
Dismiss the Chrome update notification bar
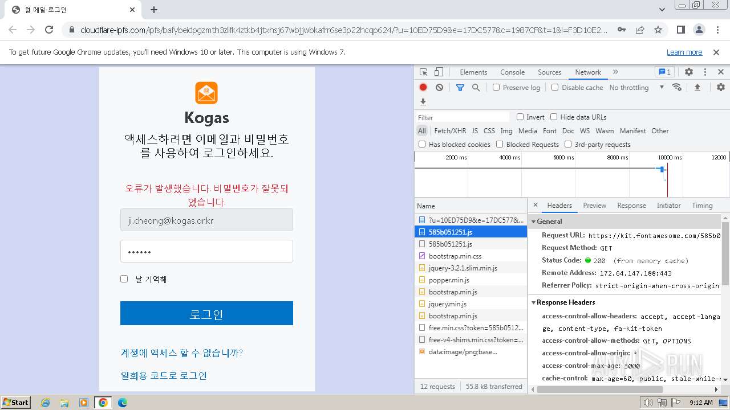pos(716,52)
